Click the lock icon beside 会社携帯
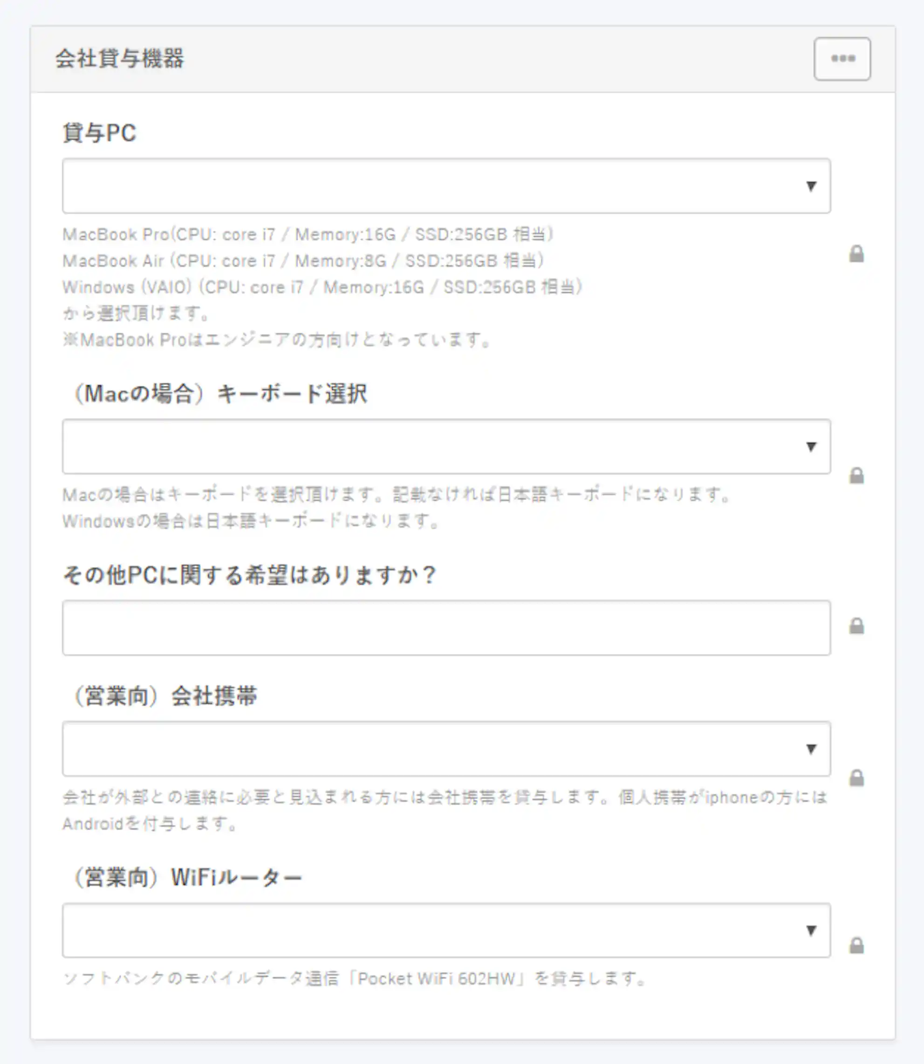The image size is (924, 1064). [856, 778]
